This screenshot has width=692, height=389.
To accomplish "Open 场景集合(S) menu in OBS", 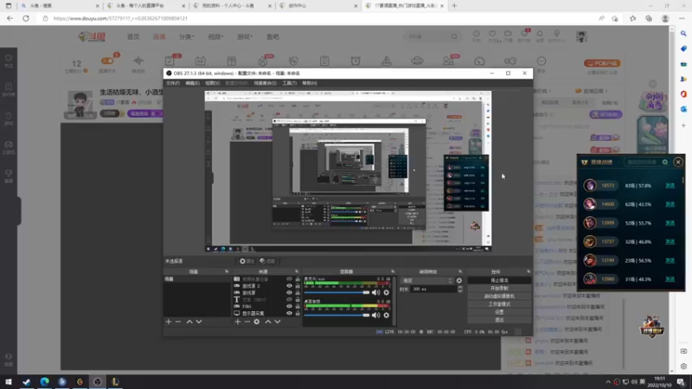I will (x=266, y=83).
